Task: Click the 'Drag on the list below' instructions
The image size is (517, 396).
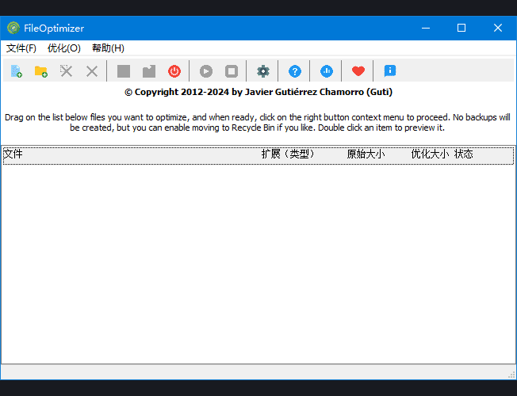Action: click(258, 123)
